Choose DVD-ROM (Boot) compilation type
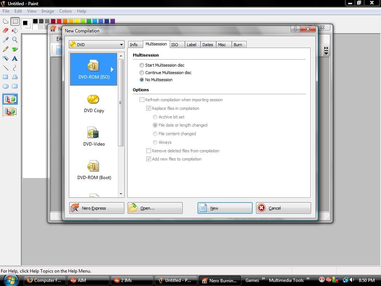 click(94, 170)
